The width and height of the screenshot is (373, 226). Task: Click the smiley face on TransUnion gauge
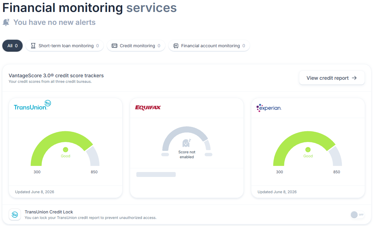coord(66,150)
